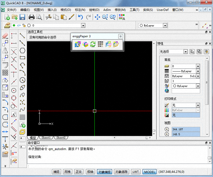
Task: Open the layer list dropdown
Action: [x=83, y=25]
